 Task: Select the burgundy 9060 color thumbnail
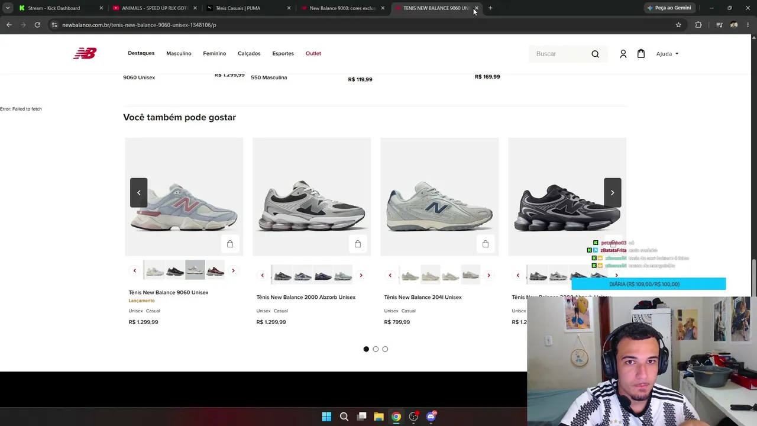click(215, 270)
